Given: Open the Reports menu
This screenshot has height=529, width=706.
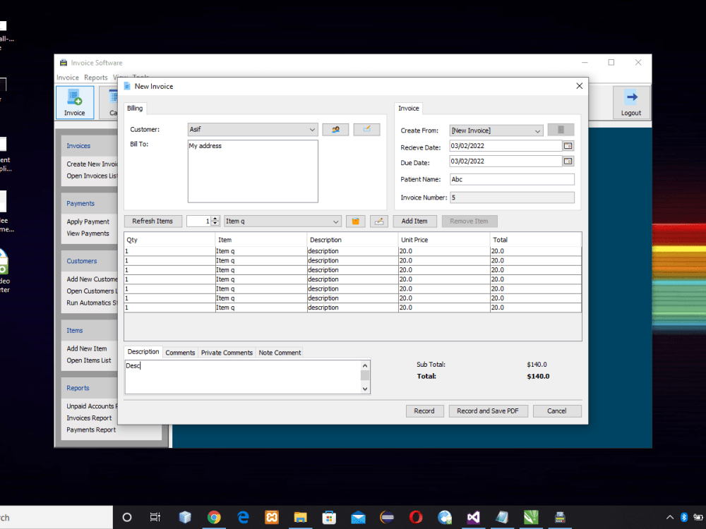Looking at the screenshot, I should click(x=95, y=78).
